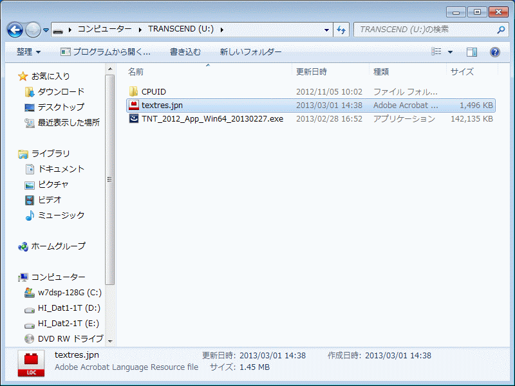Click navigation pane scrollbar up arrow
Image resolution: width=515 pixels, height=386 pixels.
point(110,69)
